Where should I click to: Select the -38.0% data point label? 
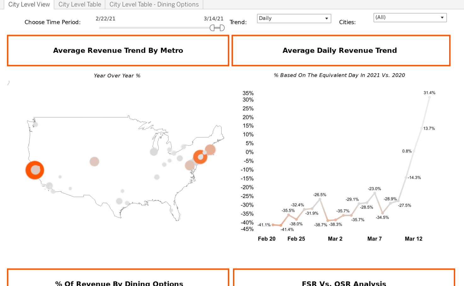click(296, 224)
